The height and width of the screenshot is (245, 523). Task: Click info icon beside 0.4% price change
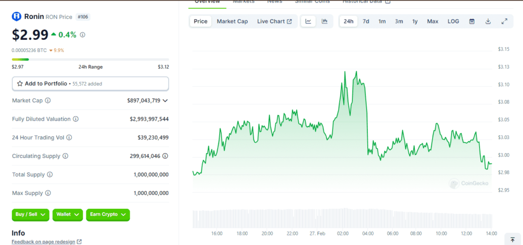coord(83,35)
